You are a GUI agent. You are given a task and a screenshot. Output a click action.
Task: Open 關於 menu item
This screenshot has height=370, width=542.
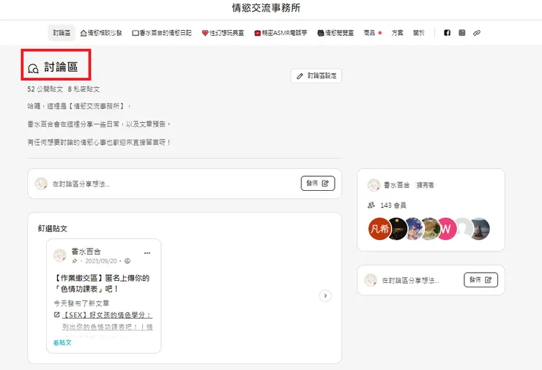pyautogui.click(x=419, y=33)
